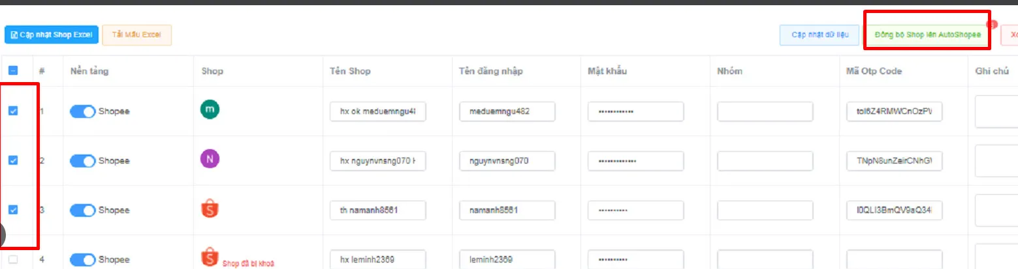Click Shopee bag icon in namanh8561 row
The height and width of the screenshot is (269, 1018).
point(210,208)
